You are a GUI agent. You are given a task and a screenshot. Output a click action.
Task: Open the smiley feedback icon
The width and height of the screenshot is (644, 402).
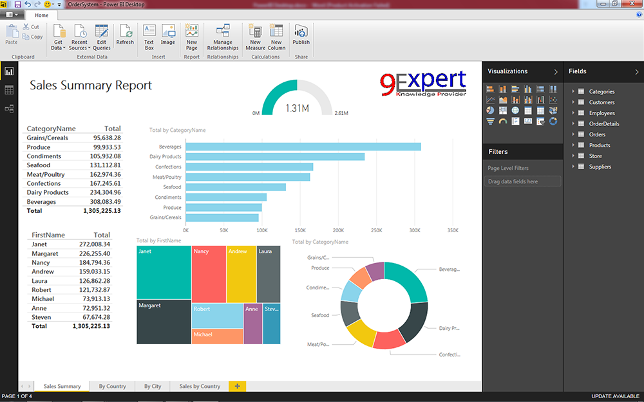click(x=47, y=4)
